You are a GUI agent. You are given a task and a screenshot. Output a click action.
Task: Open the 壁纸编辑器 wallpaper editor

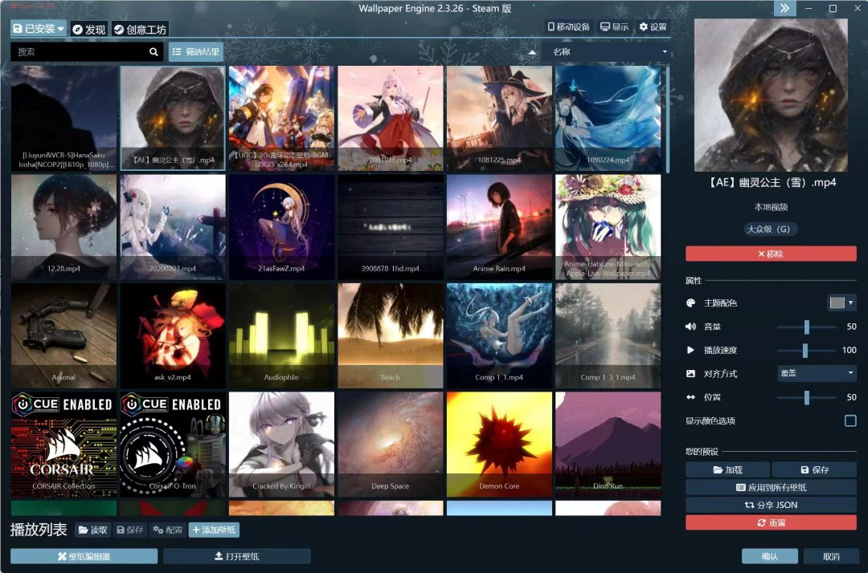tap(84, 556)
